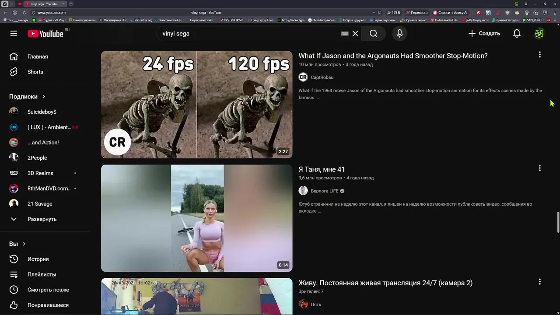Open the Jason and the Argonauts video title
The image size is (560, 315).
(393, 56)
